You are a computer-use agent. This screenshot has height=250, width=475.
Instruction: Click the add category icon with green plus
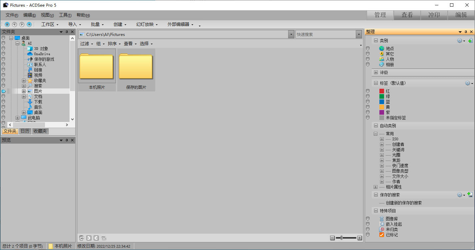tap(470, 41)
